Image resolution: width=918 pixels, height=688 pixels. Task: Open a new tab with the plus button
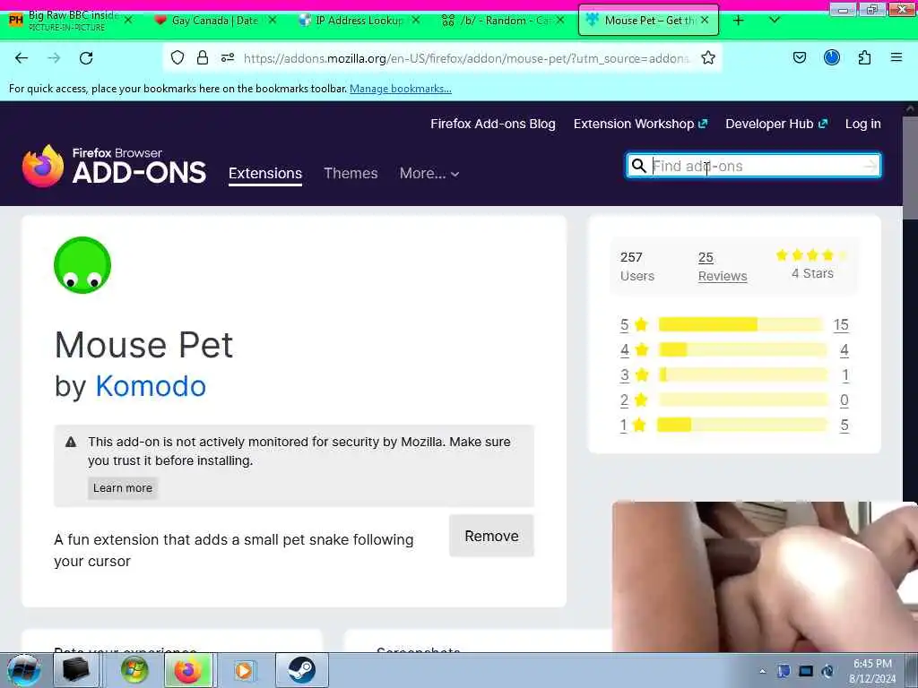tap(739, 21)
